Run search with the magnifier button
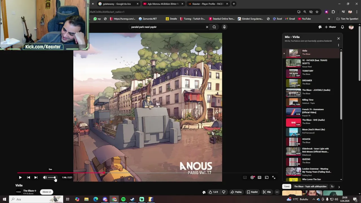361x203 pixels. (x=214, y=27)
